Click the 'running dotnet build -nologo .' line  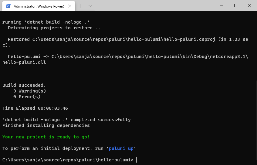point(46,22)
